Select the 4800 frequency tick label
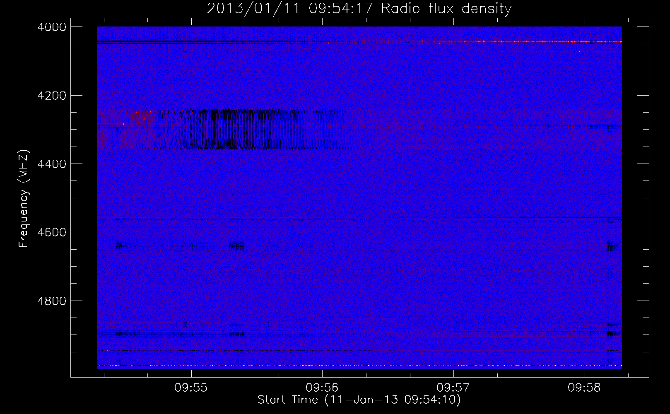 point(52,301)
